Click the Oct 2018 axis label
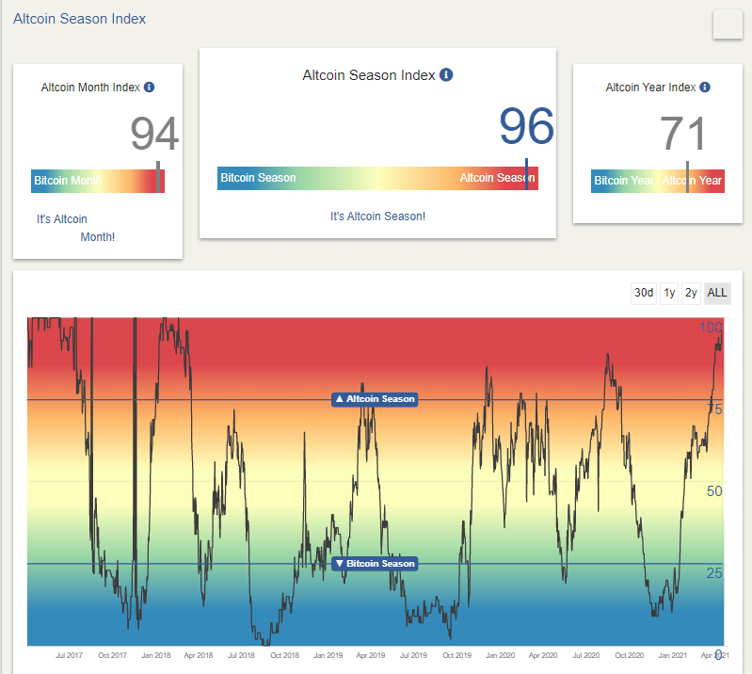This screenshot has height=674, width=752. click(x=284, y=655)
